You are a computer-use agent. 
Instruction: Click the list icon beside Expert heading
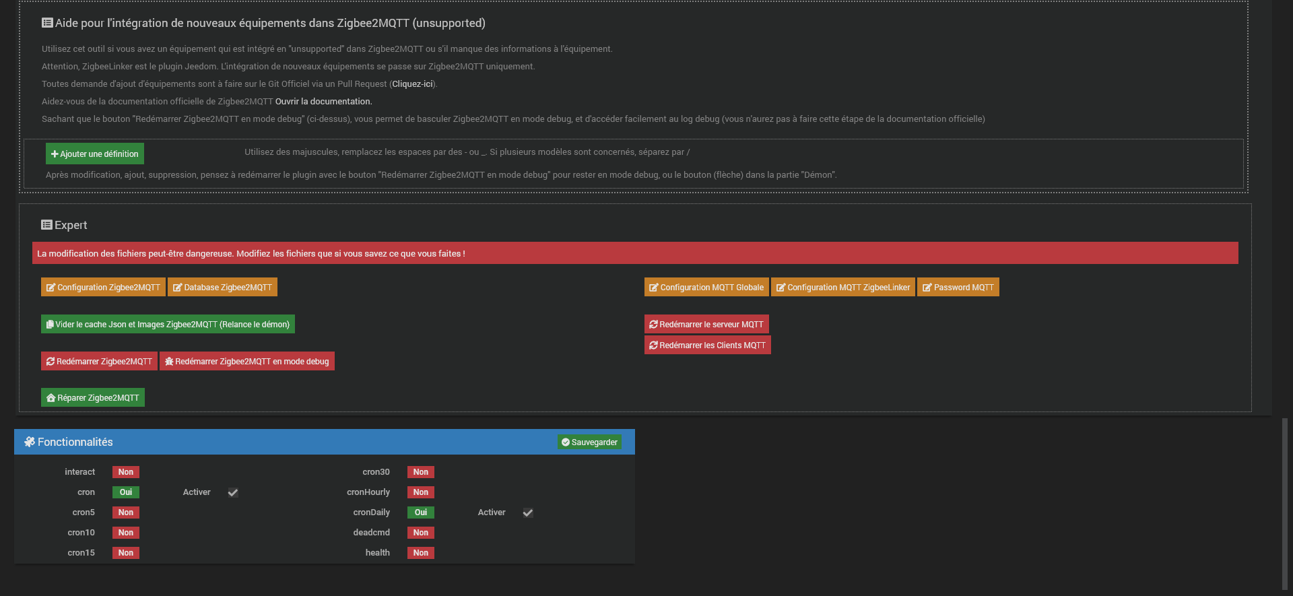46,225
